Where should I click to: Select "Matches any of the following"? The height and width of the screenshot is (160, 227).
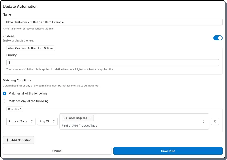tap(4, 101)
